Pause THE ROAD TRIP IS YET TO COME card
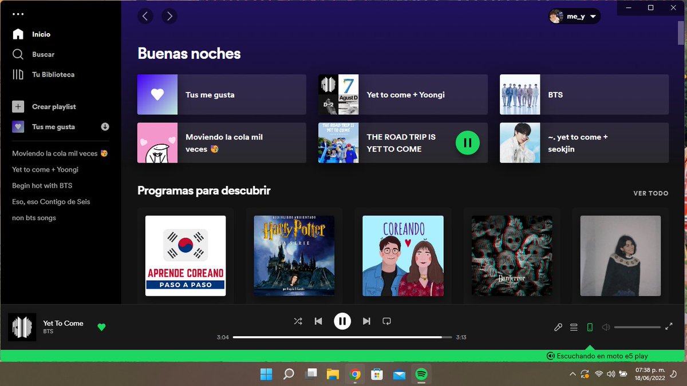687x386 pixels. (468, 143)
